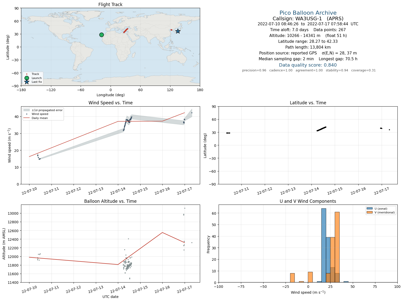This screenshot has width=403, height=301.
Task: Click the "Balloon Altitude vs. Time" chart title
Action: (110, 201)
